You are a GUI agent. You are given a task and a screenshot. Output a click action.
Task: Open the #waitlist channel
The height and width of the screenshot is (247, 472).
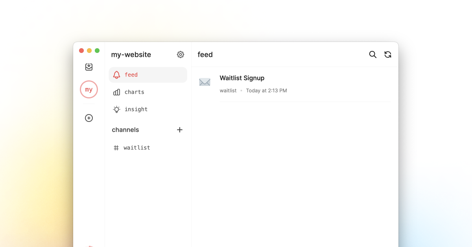pos(136,148)
